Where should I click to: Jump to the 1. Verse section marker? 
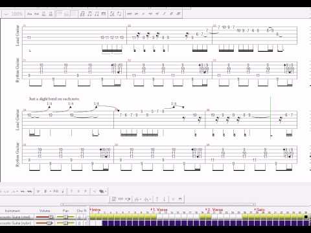pos(159,210)
